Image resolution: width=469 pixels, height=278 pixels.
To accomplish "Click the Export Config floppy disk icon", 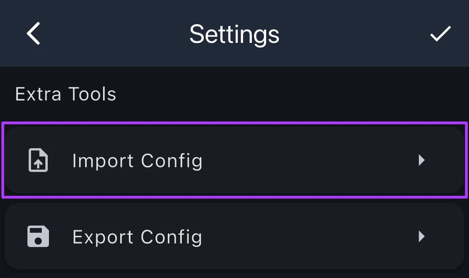I will point(38,236).
